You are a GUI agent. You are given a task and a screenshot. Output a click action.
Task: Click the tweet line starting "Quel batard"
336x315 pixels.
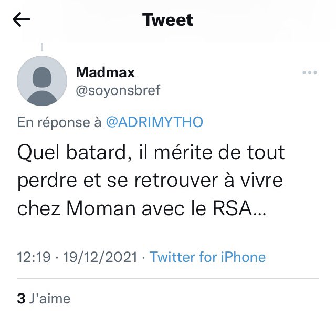151,153
